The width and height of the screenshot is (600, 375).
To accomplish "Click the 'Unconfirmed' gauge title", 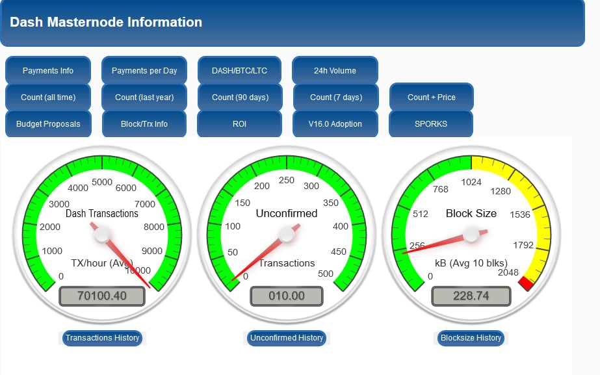I will (287, 214).
